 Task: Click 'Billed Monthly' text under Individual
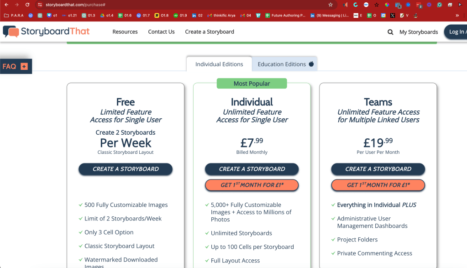point(252,152)
